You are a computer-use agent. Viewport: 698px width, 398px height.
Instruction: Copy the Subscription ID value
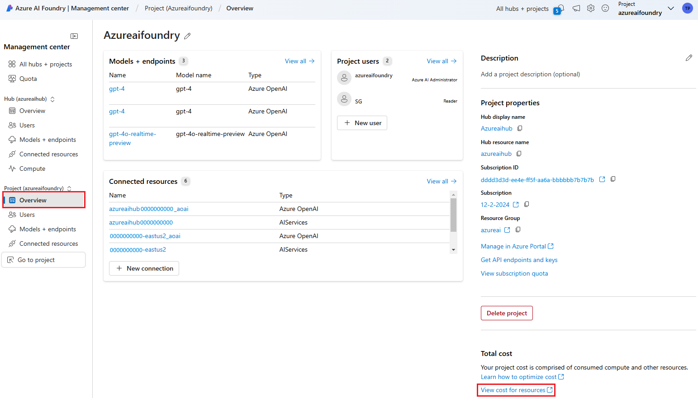pyautogui.click(x=613, y=179)
